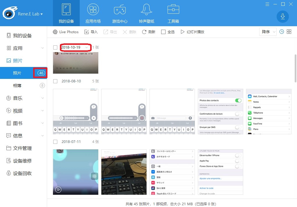Open the 工具箱 tab
This screenshot has width=297, height=207.
coord(173,13)
